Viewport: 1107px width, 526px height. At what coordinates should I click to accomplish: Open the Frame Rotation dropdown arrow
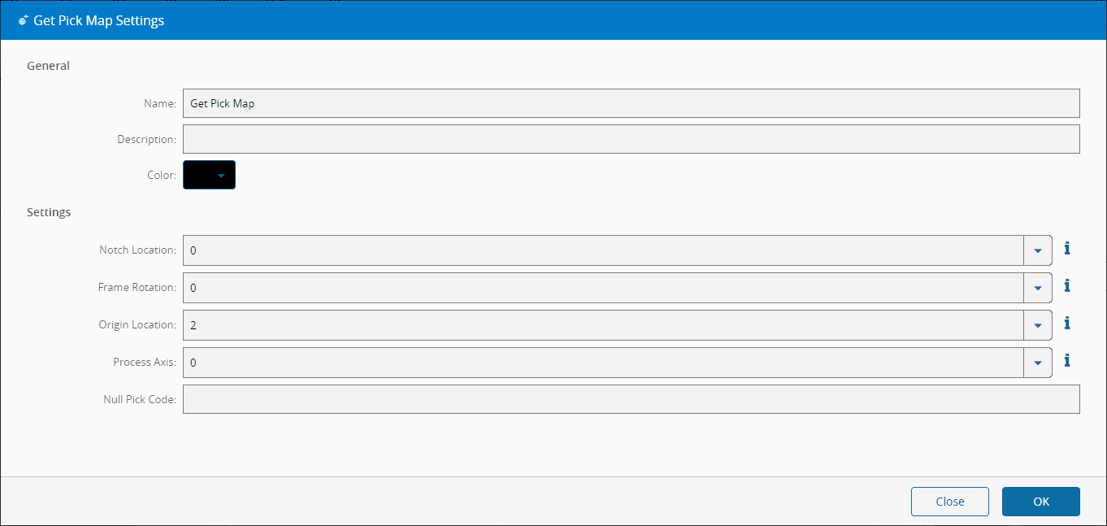pos(1038,288)
